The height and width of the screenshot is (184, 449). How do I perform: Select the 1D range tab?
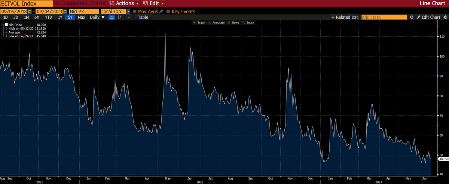[5, 17]
